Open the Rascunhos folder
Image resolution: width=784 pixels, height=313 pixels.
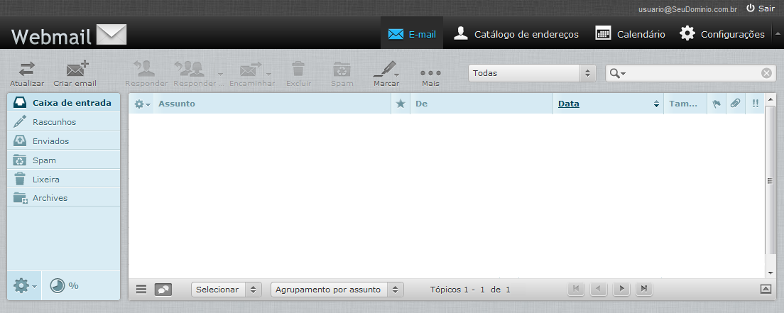tap(54, 121)
